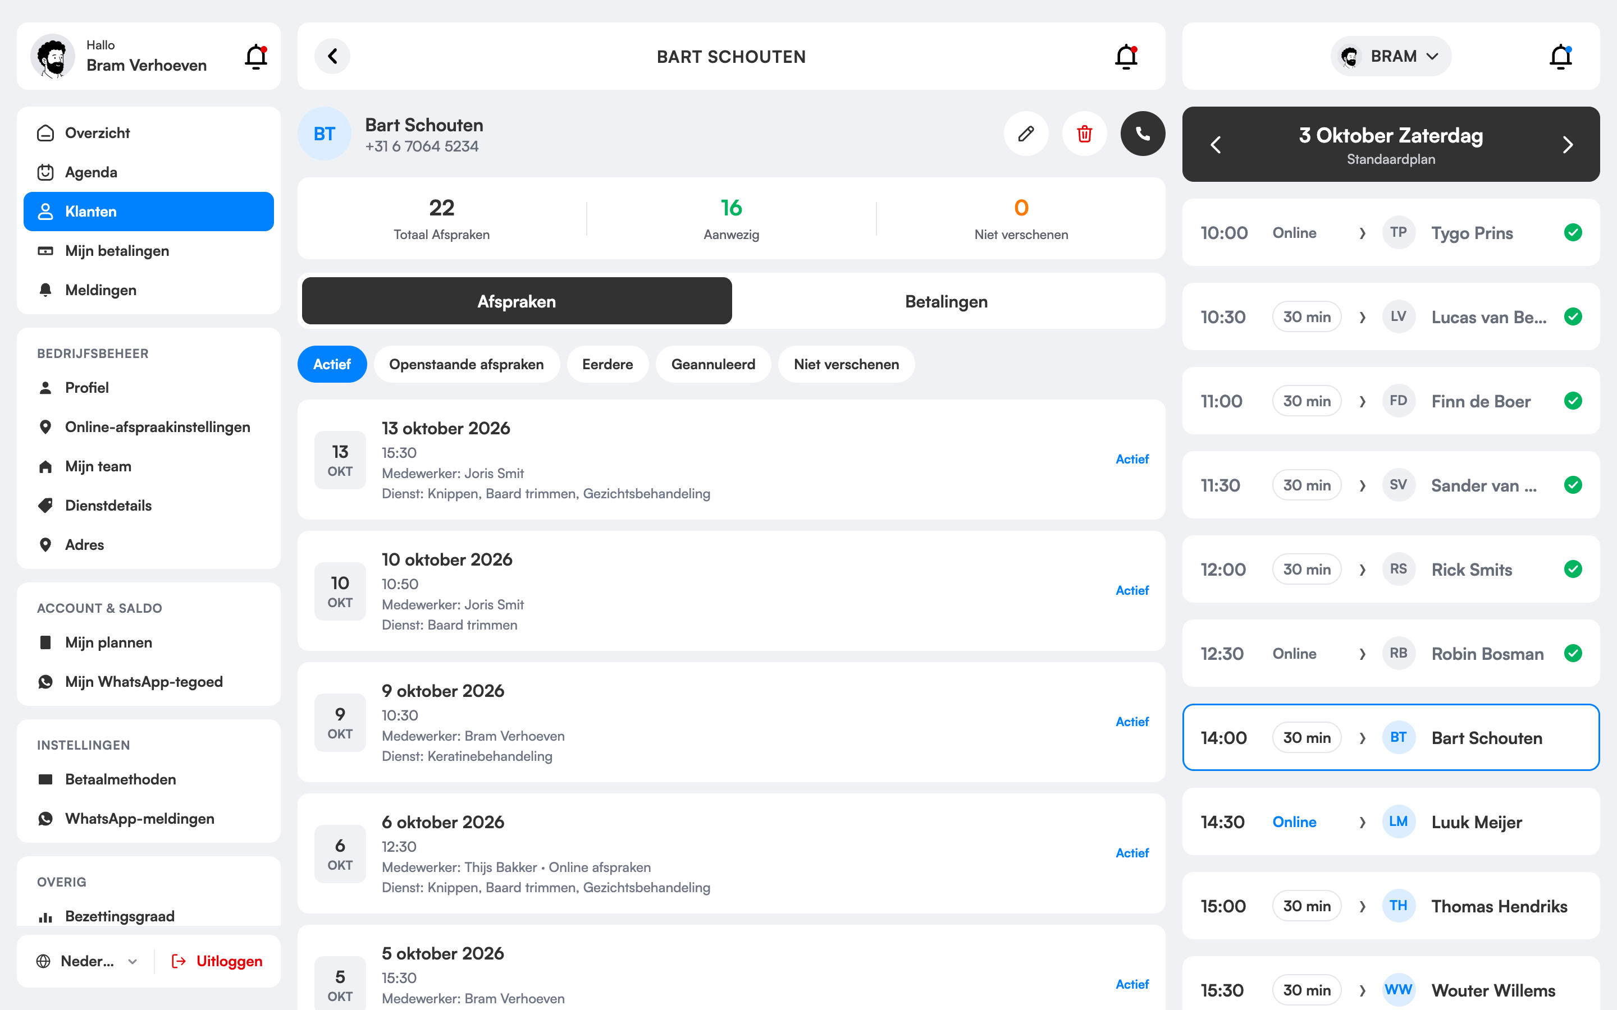This screenshot has height=1010, width=1617.
Task: Open notifications bell beside Bram Verhoeven
Action: (256, 57)
